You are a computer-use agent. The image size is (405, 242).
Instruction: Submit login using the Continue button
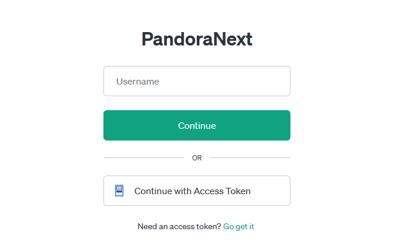point(196,125)
